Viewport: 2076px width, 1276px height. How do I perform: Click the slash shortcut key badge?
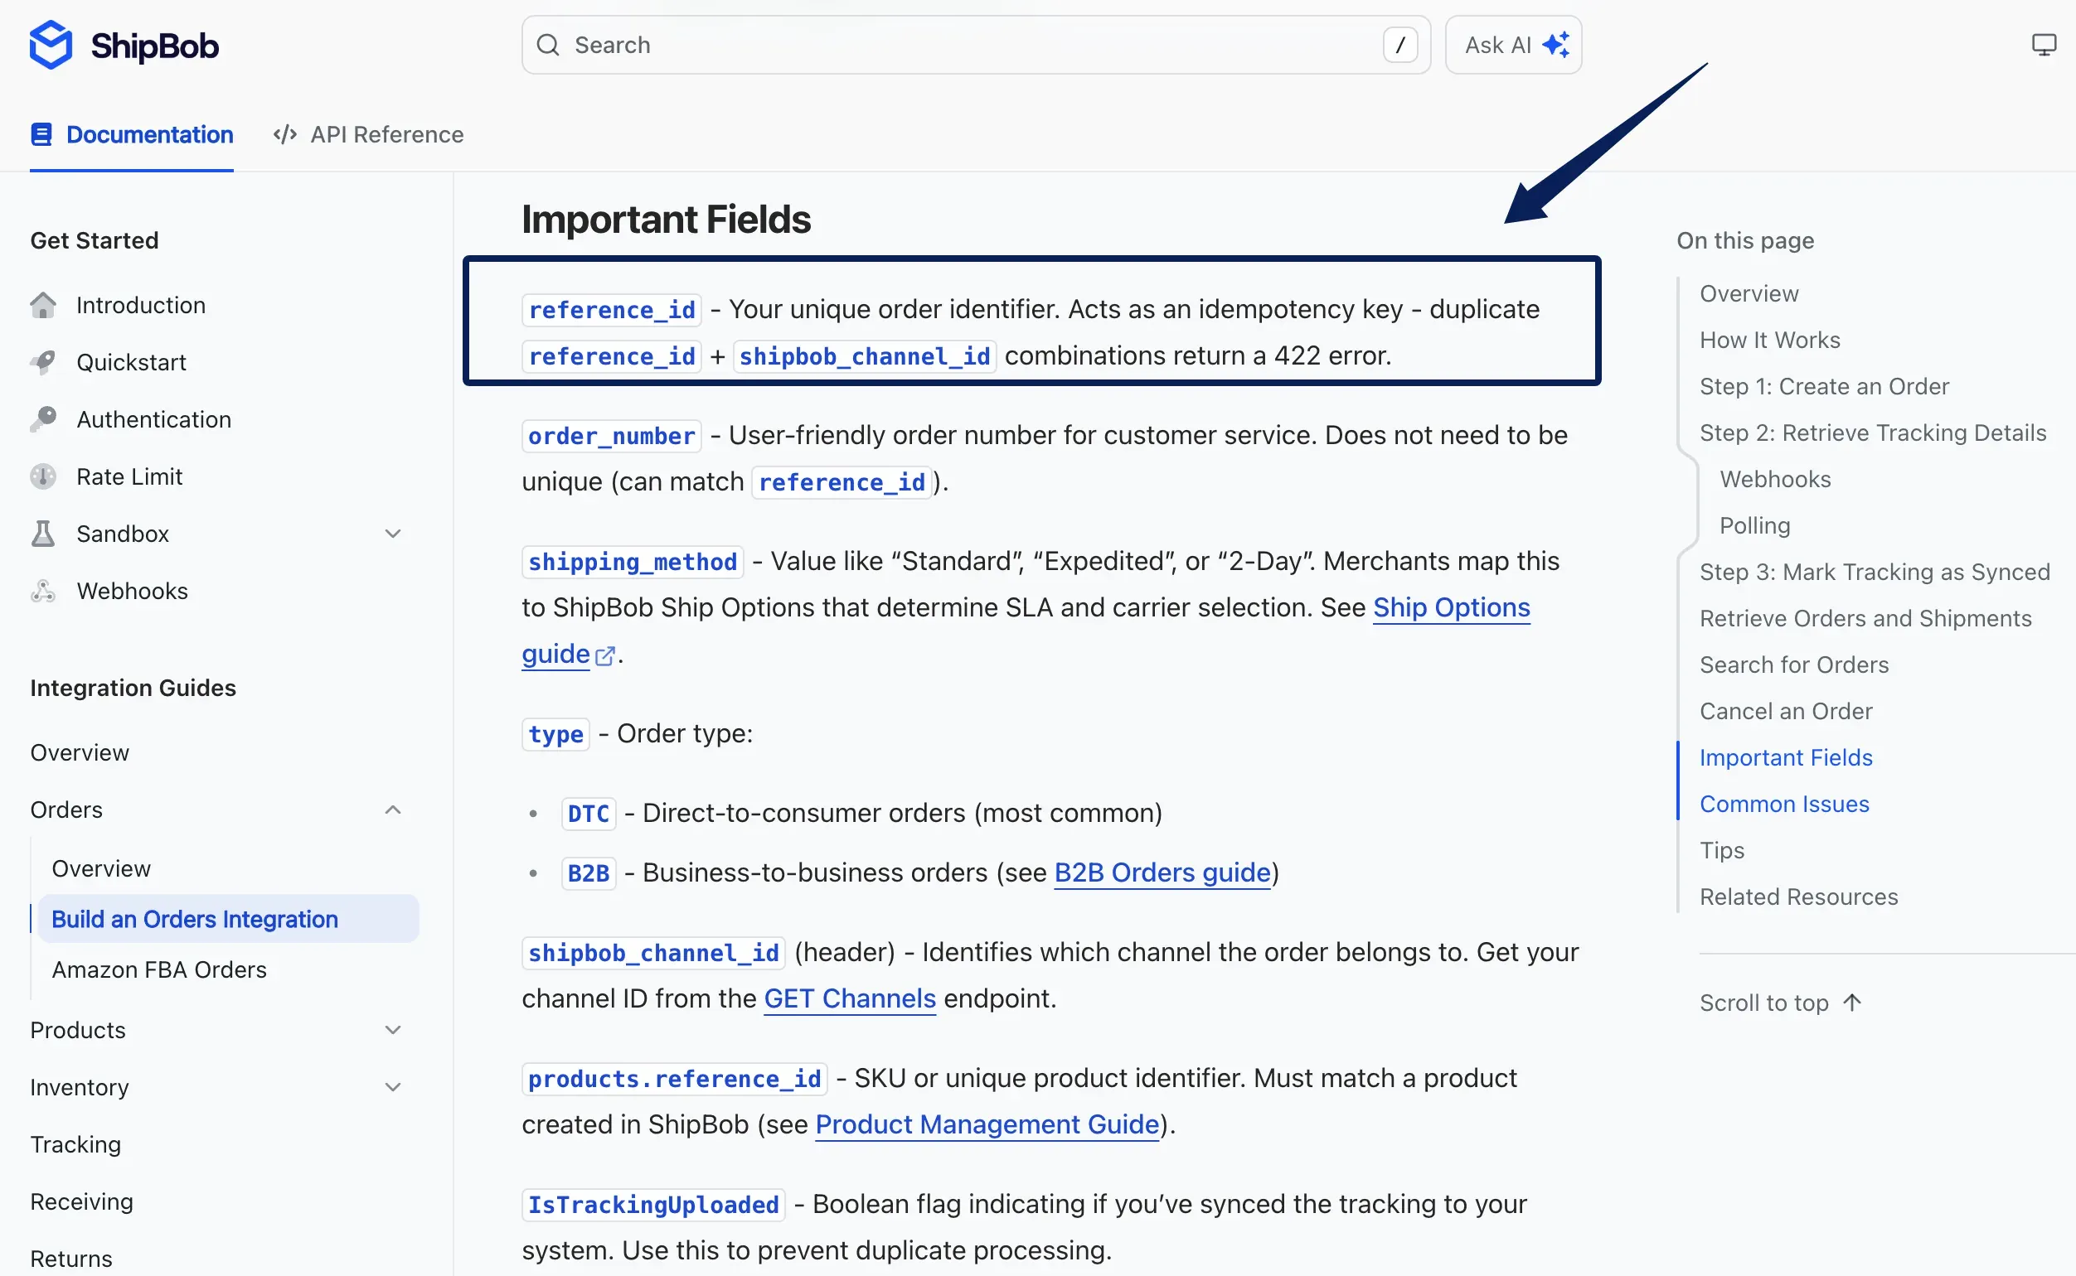pos(1399,45)
